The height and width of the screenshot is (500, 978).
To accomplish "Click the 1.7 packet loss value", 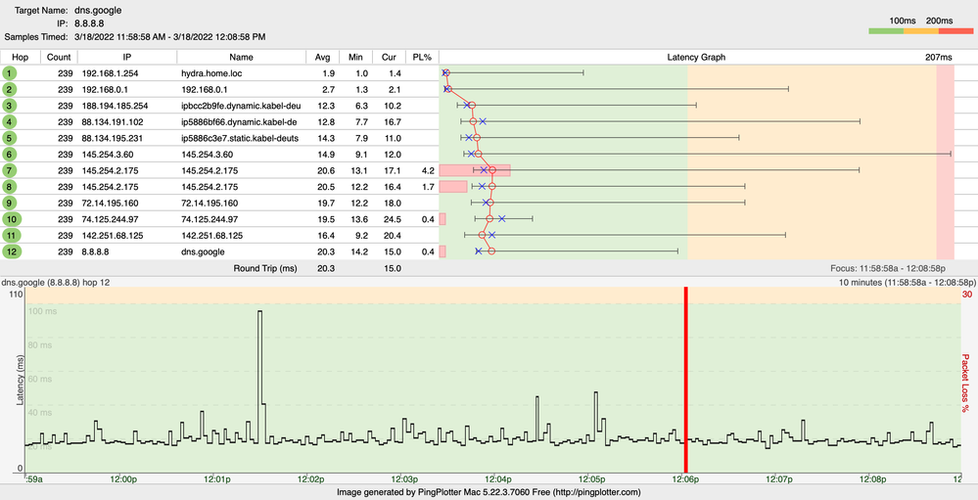I will pyautogui.click(x=427, y=187).
